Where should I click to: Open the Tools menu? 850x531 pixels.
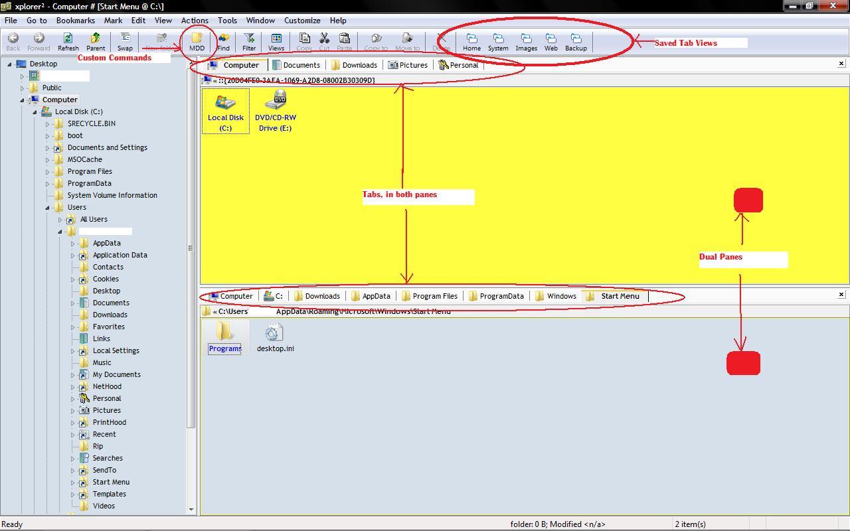click(x=227, y=21)
